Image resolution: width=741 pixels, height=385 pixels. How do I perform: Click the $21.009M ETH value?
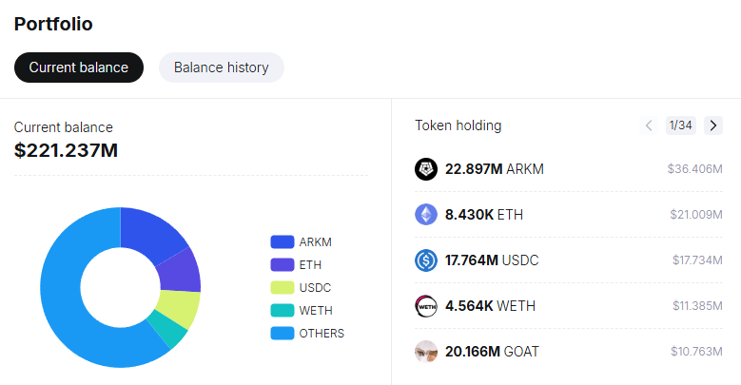pyautogui.click(x=696, y=215)
